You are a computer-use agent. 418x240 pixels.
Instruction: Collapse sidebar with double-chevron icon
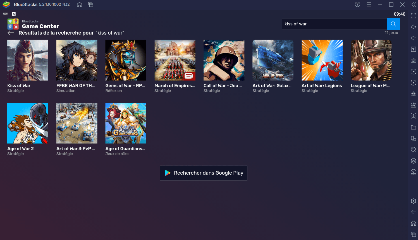point(414,4)
